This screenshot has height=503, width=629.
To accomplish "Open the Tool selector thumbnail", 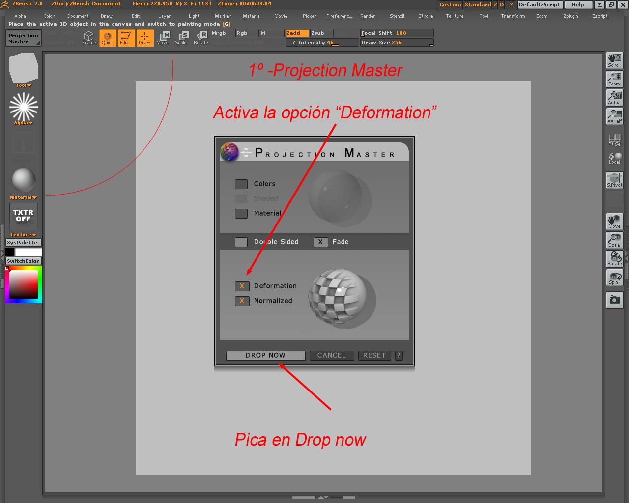I will coord(23,68).
